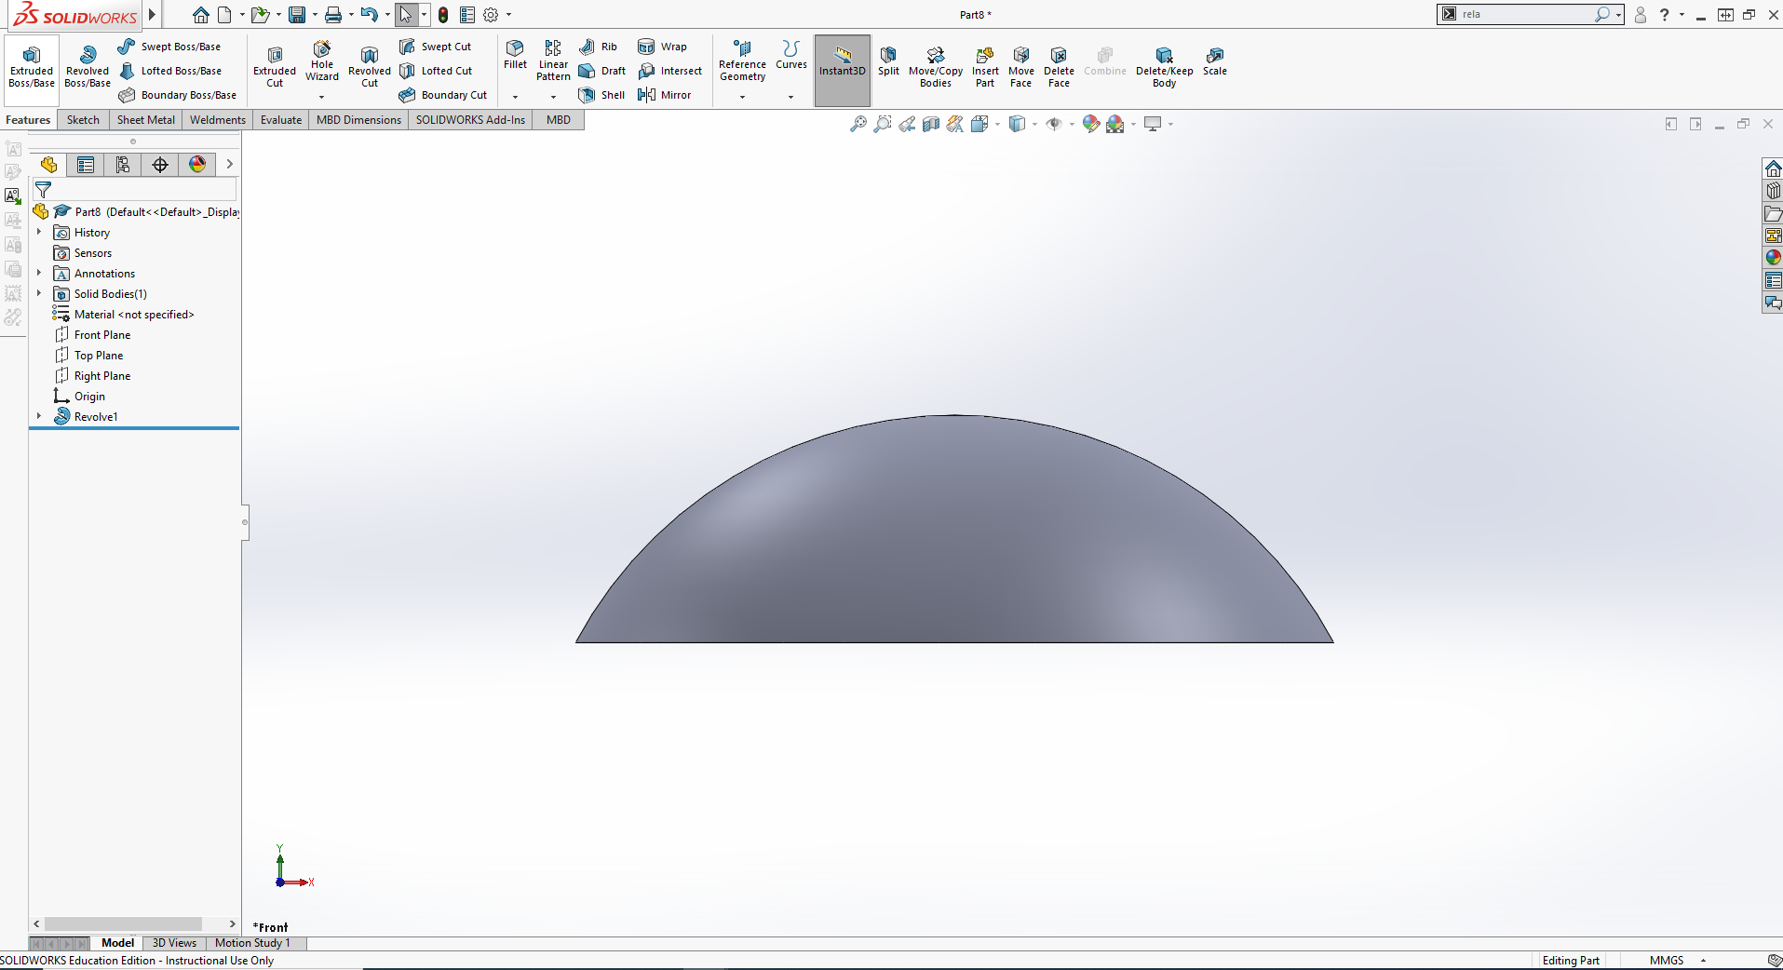The height and width of the screenshot is (970, 1783).
Task: Select the Intersect tool
Action: click(x=669, y=71)
